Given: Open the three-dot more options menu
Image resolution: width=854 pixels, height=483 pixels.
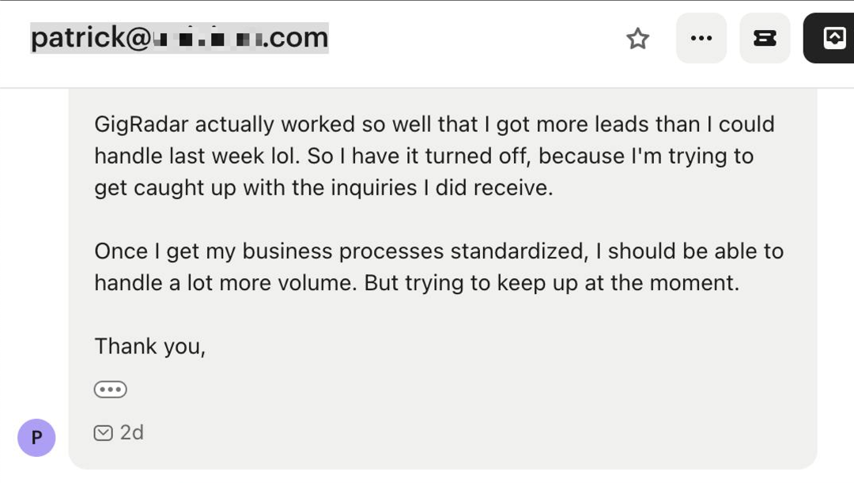Looking at the screenshot, I should [701, 38].
